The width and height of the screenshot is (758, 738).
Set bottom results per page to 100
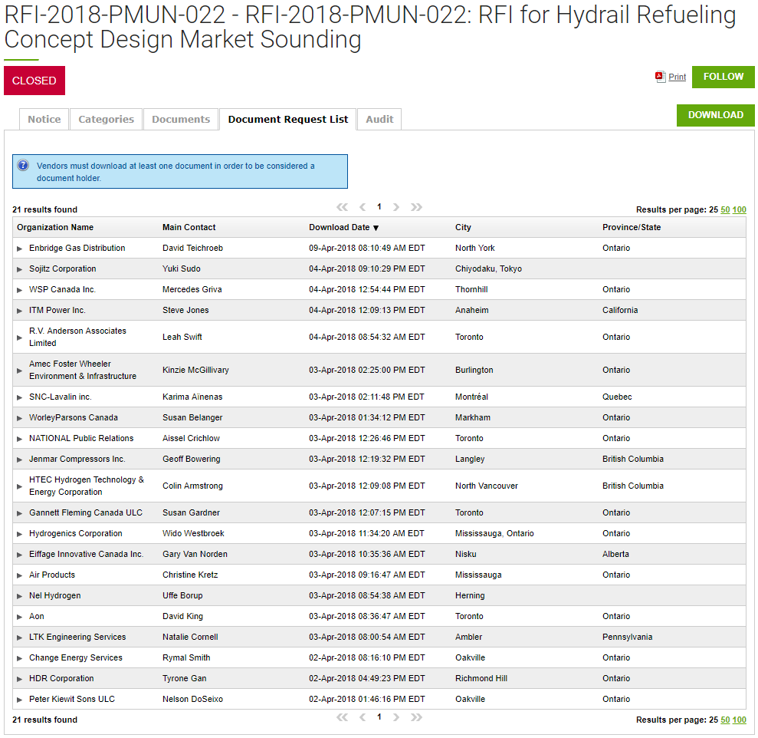pos(739,720)
